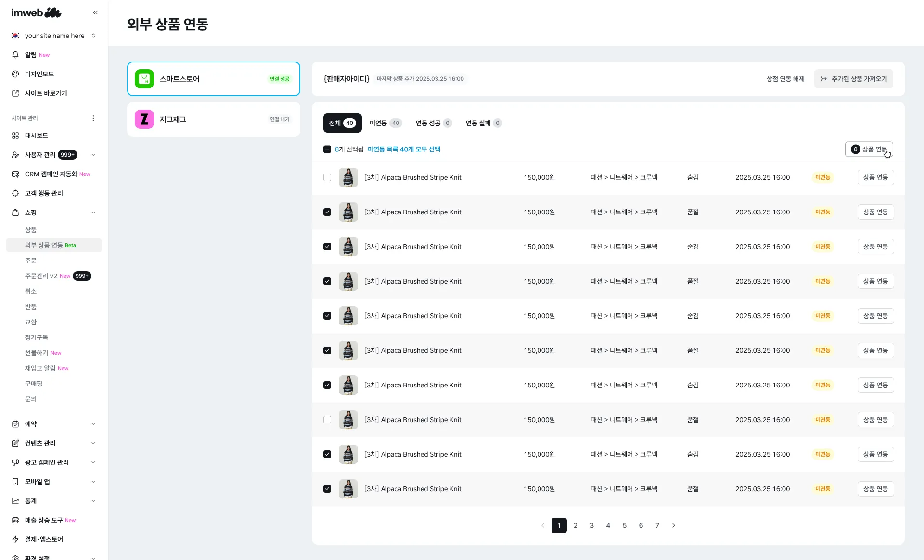Expand the 예약 sidebar section
This screenshot has height=560, width=924.
[x=93, y=424]
